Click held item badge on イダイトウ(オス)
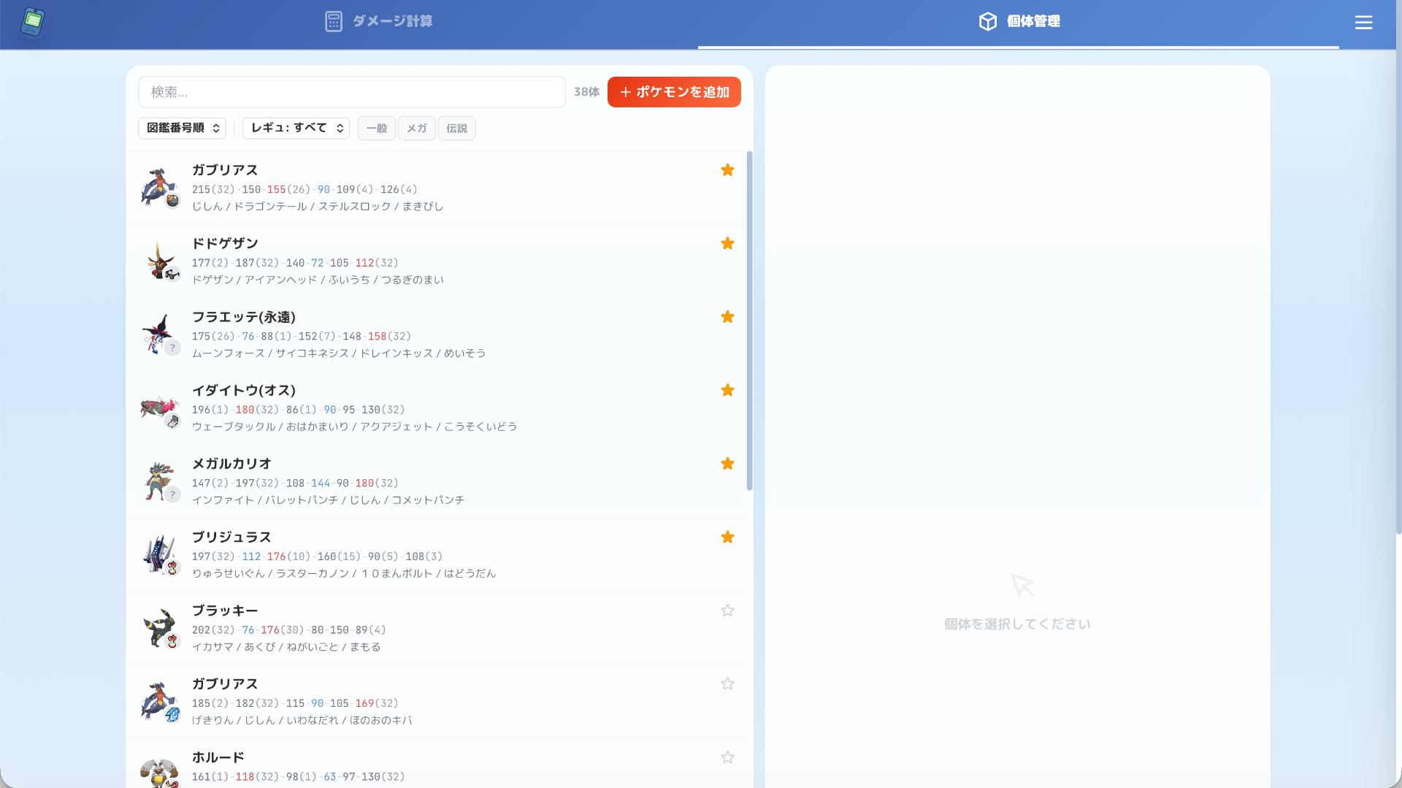Viewport: 1402px width, 788px height. pyautogui.click(x=172, y=421)
